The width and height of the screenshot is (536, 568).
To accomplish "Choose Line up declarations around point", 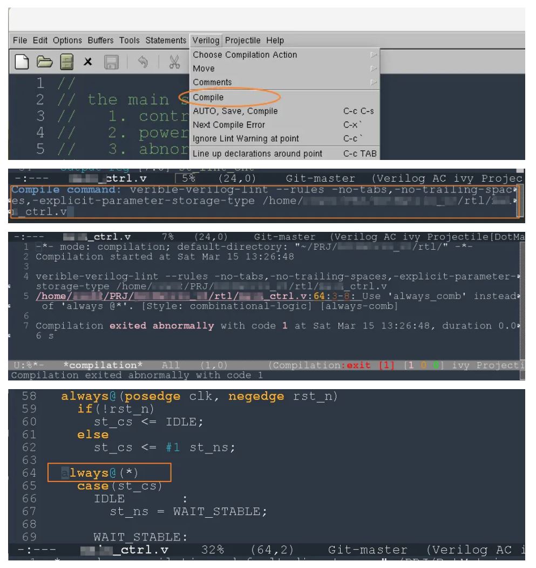I will pyautogui.click(x=257, y=153).
